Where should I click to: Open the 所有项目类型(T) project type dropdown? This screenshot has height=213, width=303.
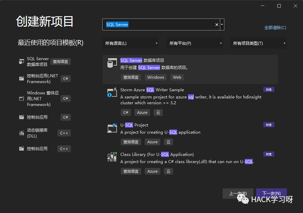coord(259,43)
